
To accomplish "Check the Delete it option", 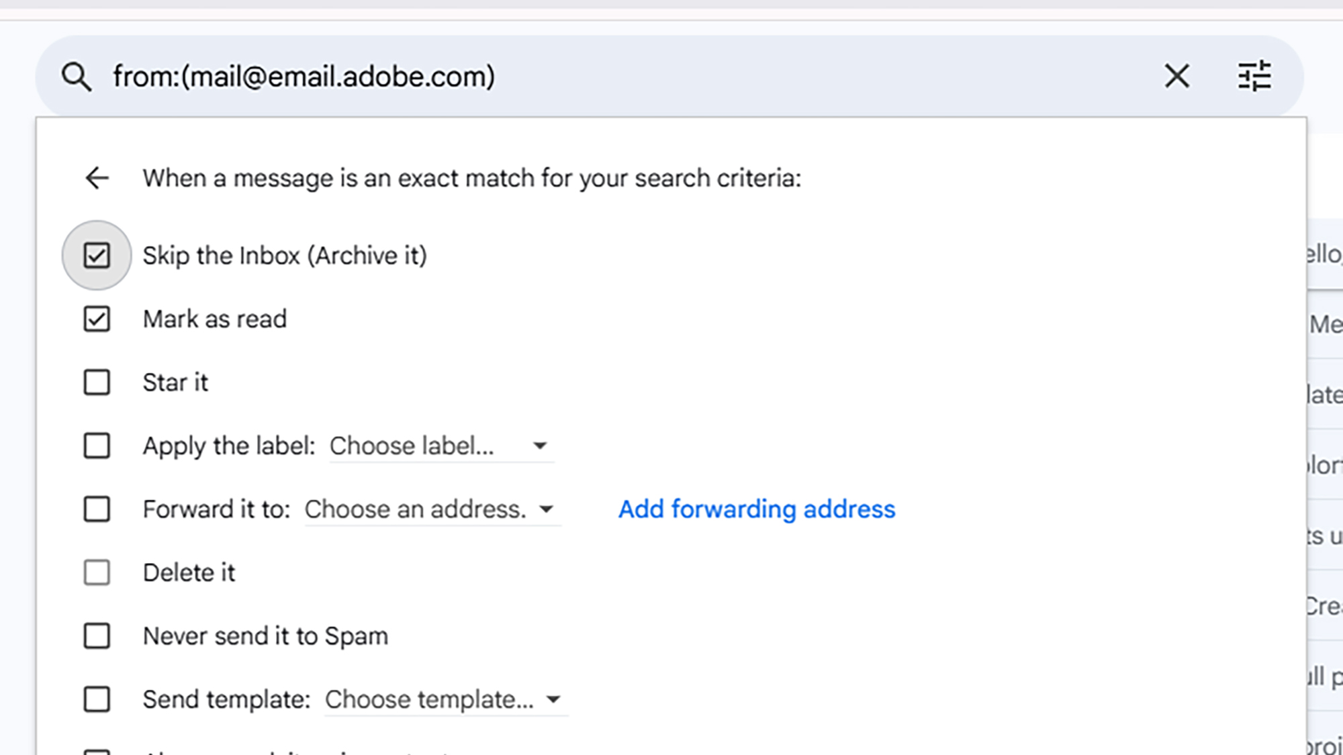I will click(x=97, y=572).
